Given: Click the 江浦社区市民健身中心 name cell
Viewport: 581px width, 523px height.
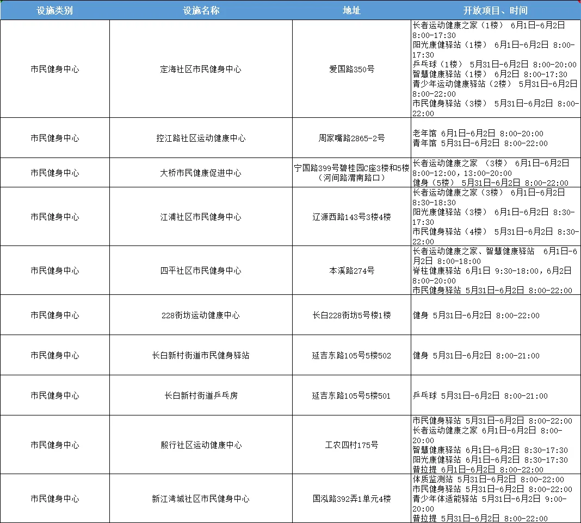Looking at the screenshot, I should click(201, 216).
